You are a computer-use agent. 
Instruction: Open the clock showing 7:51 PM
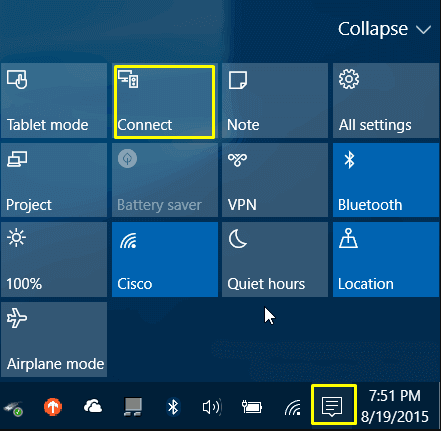click(395, 406)
